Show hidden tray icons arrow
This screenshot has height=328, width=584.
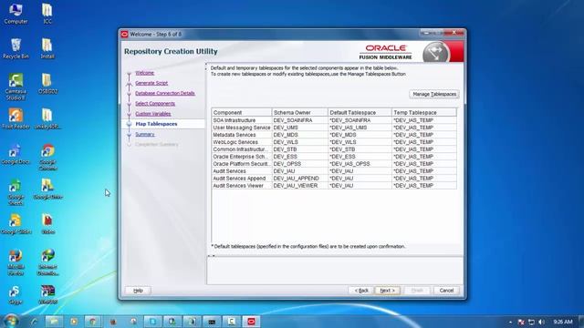coord(510,322)
